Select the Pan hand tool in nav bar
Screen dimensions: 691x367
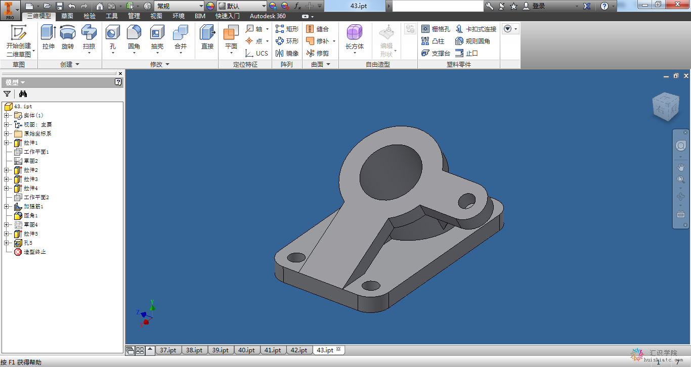[681, 167]
